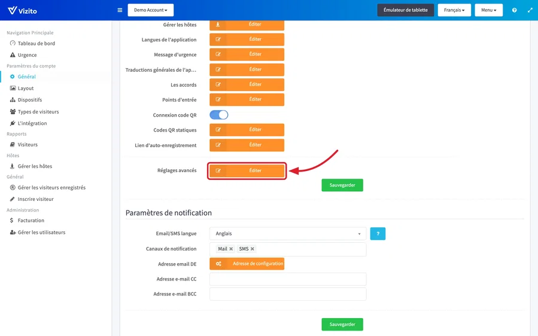This screenshot has width=538, height=336.
Task: Click Éditer for Réglages avancés
Action: click(247, 171)
